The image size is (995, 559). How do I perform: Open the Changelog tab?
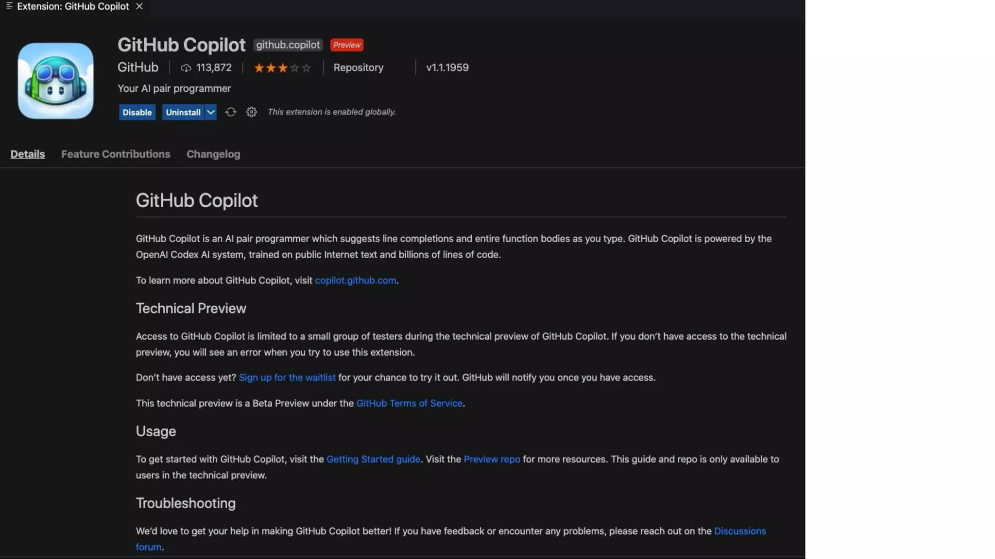(213, 154)
